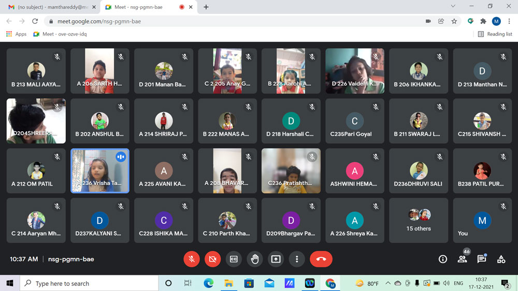Open meeting details info icon
518x291 pixels.
442,259
